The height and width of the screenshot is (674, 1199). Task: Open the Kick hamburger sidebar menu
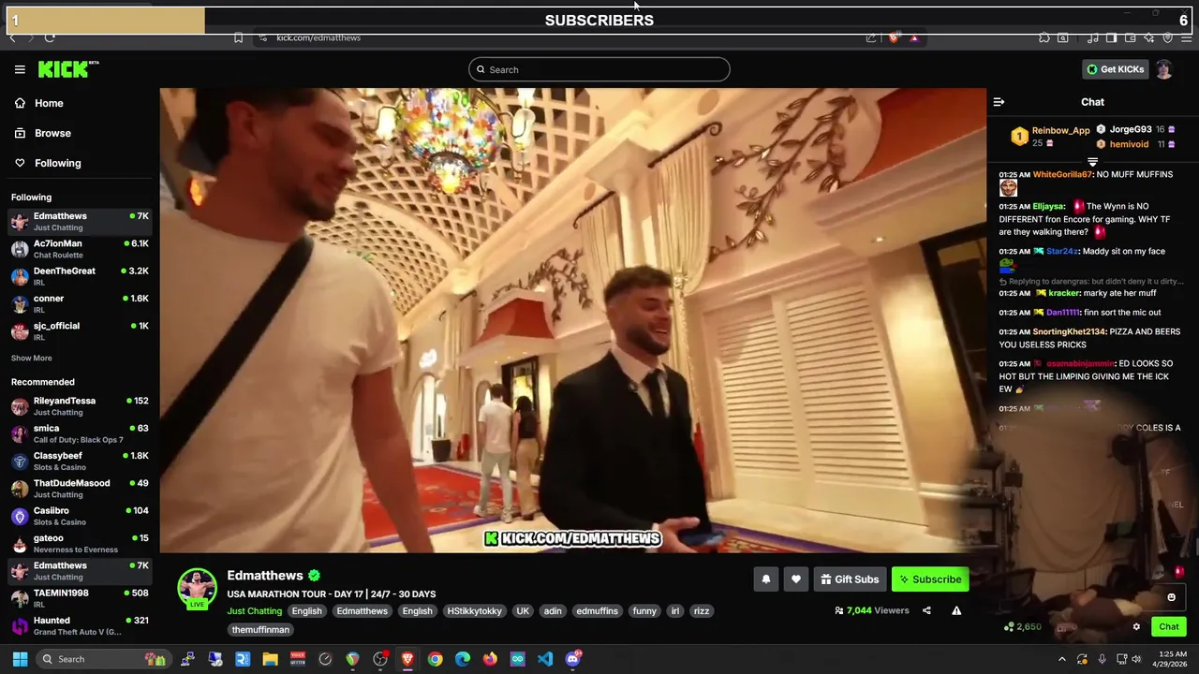20,69
